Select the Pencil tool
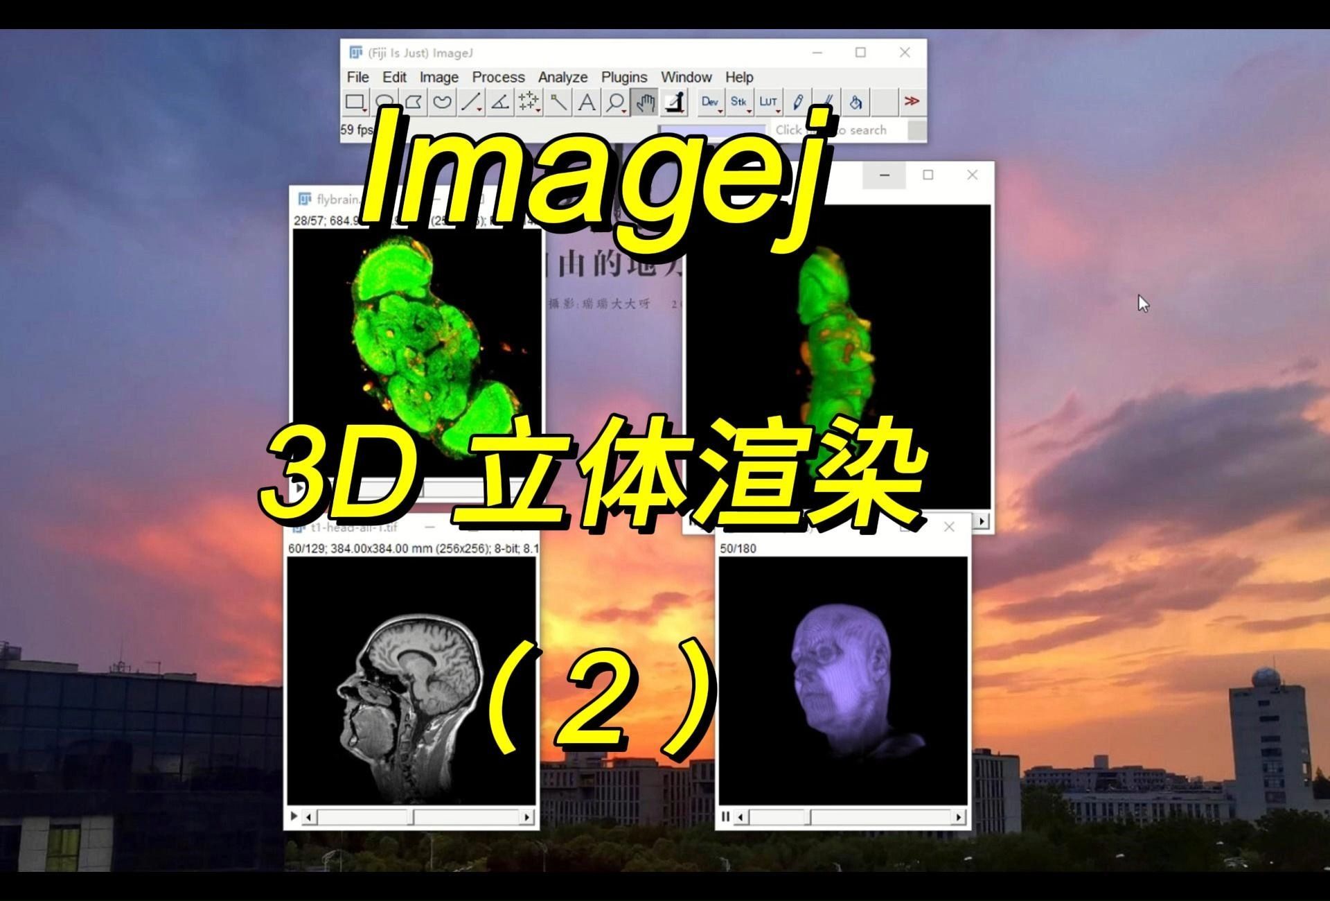This screenshot has width=1330, height=901. (x=798, y=103)
